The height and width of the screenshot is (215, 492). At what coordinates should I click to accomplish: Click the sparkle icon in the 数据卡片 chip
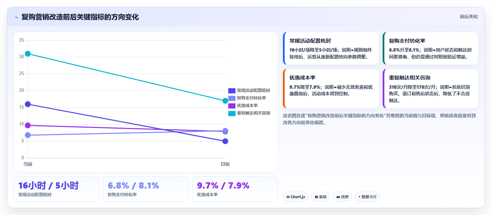[x=360, y=197]
